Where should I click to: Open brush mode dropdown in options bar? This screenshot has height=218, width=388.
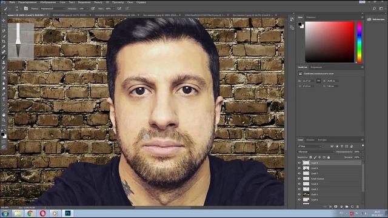pos(53,8)
